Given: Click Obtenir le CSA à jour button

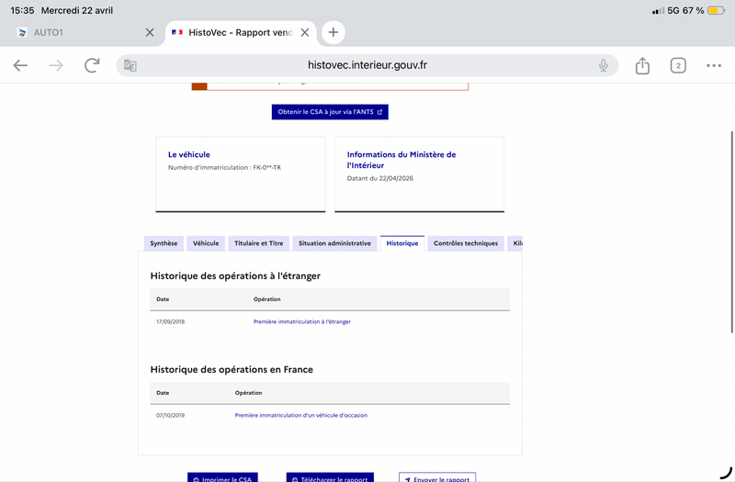Looking at the screenshot, I should [x=330, y=112].
